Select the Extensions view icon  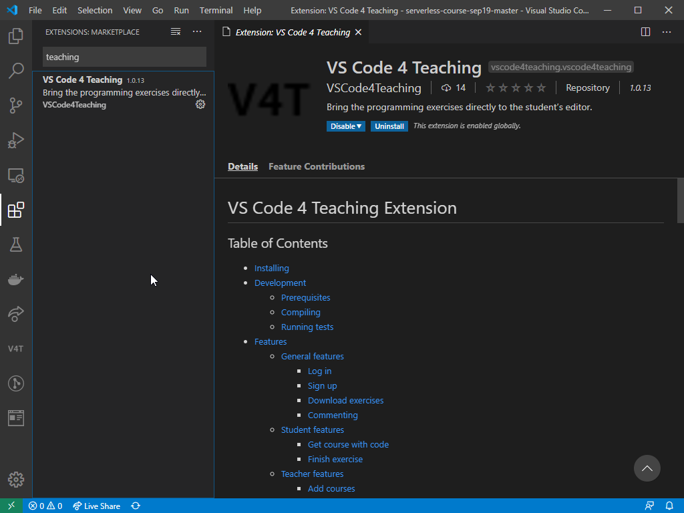point(16,210)
